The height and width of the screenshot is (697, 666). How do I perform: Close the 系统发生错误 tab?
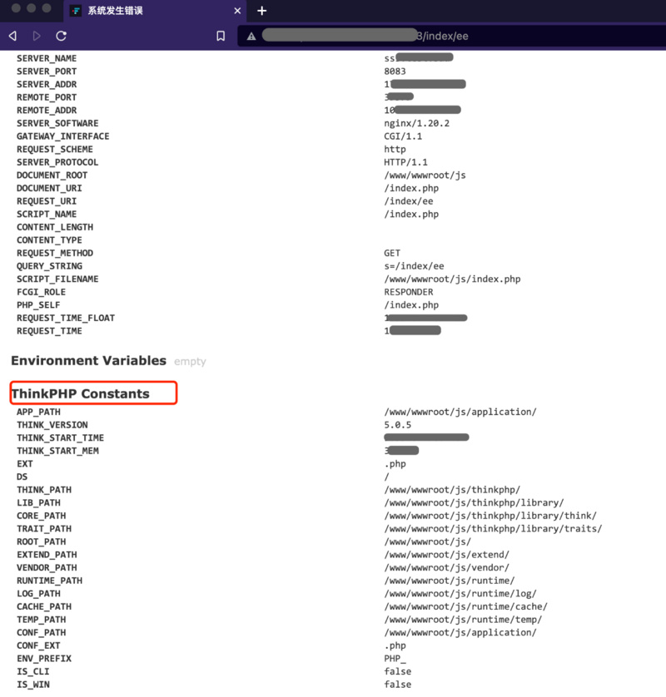237,11
